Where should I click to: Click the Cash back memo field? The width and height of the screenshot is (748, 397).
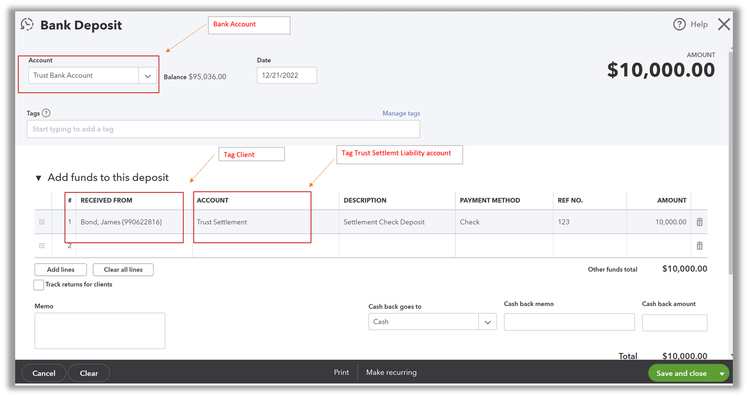[569, 322]
